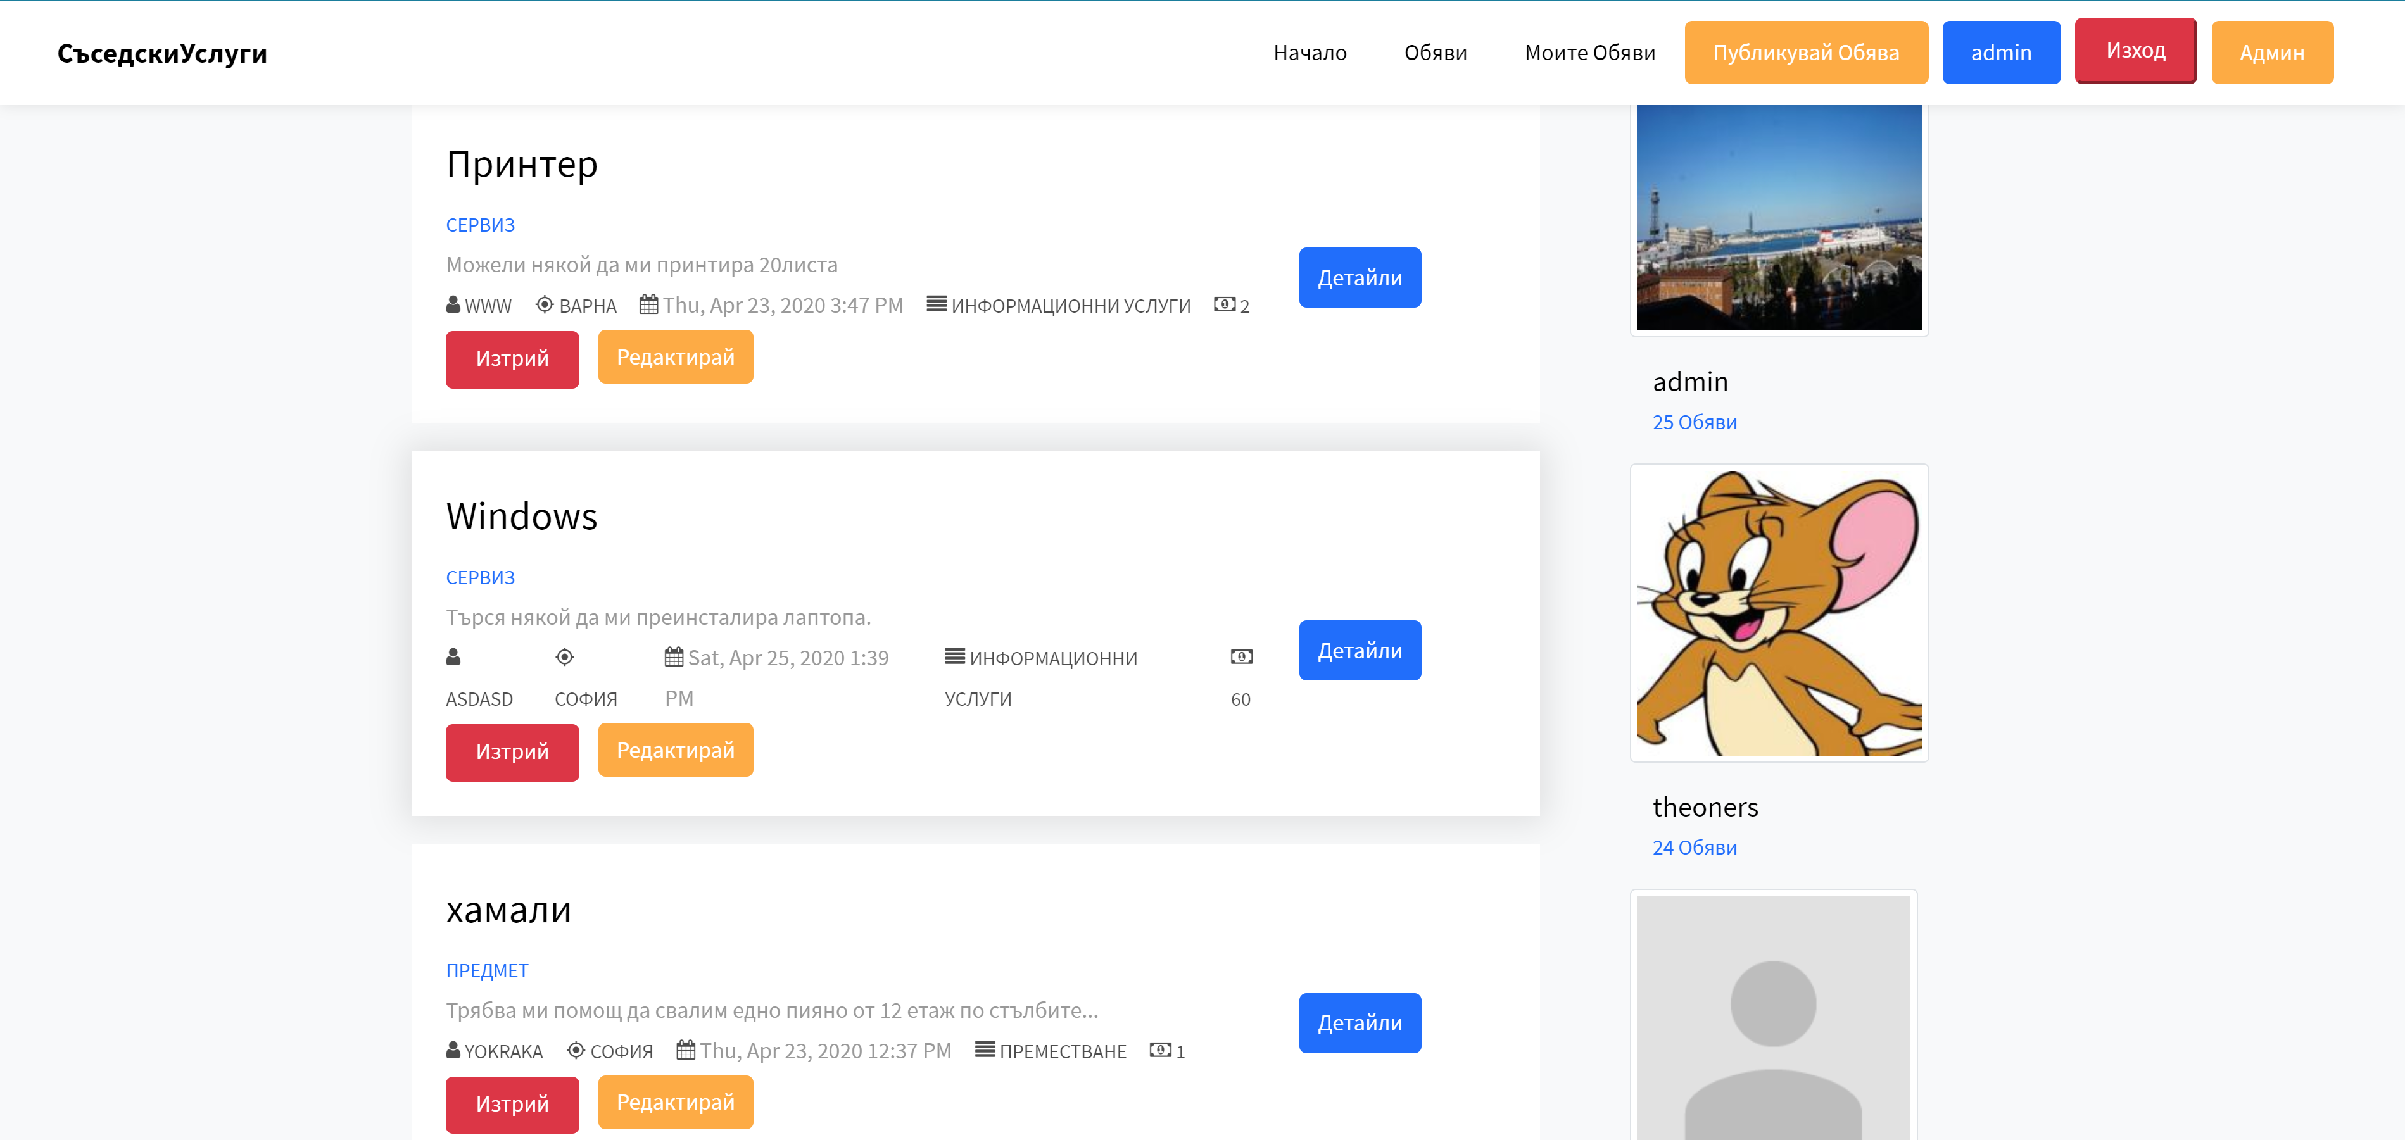This screenshot has width=2405, height=1140.
Task: Open Моите Обяви in the navbar
Action: (x=1589, y=53)
